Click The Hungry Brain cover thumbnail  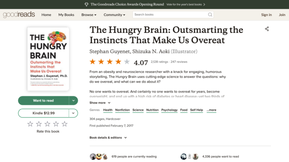point(48,59)
